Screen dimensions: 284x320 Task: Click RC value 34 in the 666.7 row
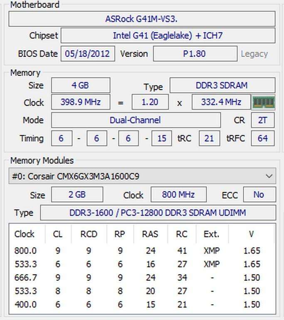pos(182,277)
